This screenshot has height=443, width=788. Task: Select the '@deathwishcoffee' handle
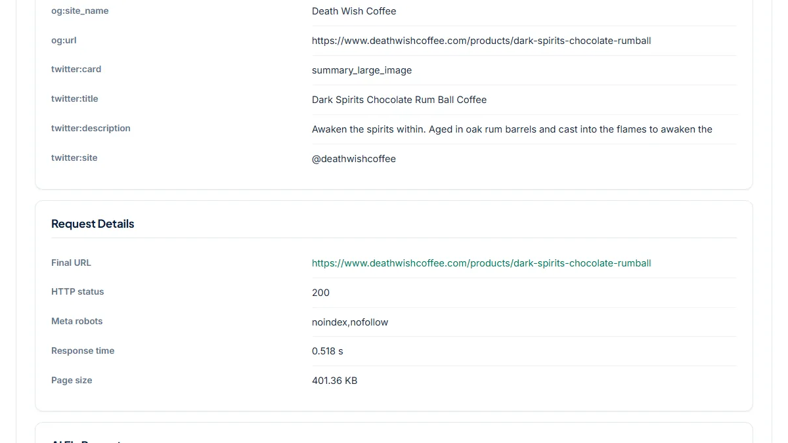[354, 159]
